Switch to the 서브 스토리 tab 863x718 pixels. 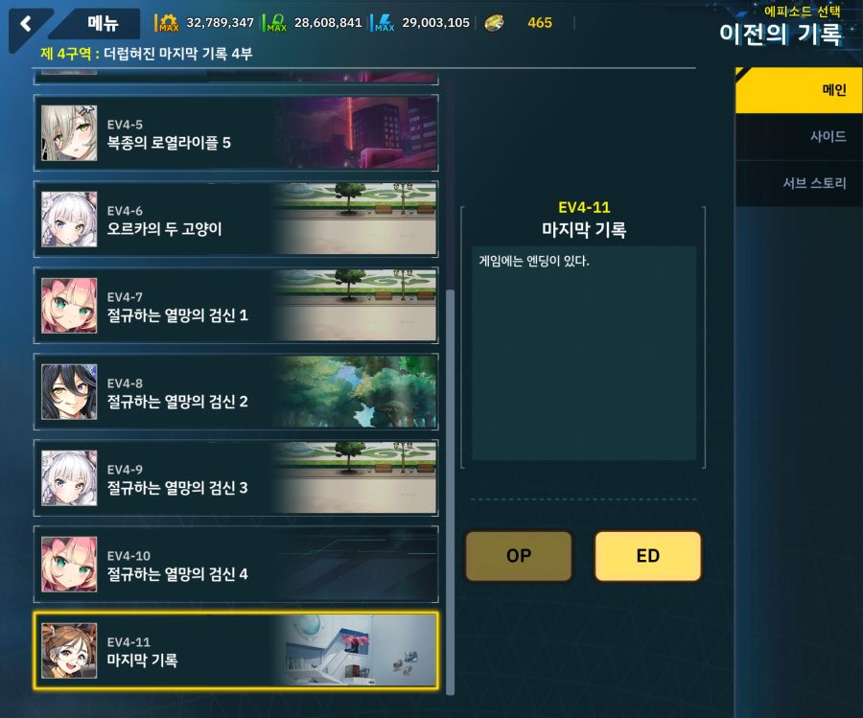pos(799,183)
